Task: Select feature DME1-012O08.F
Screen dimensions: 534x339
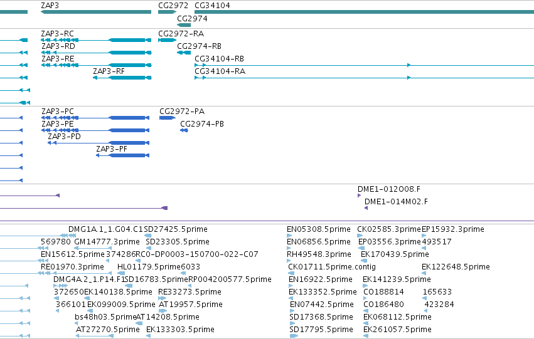Action: 389,189
